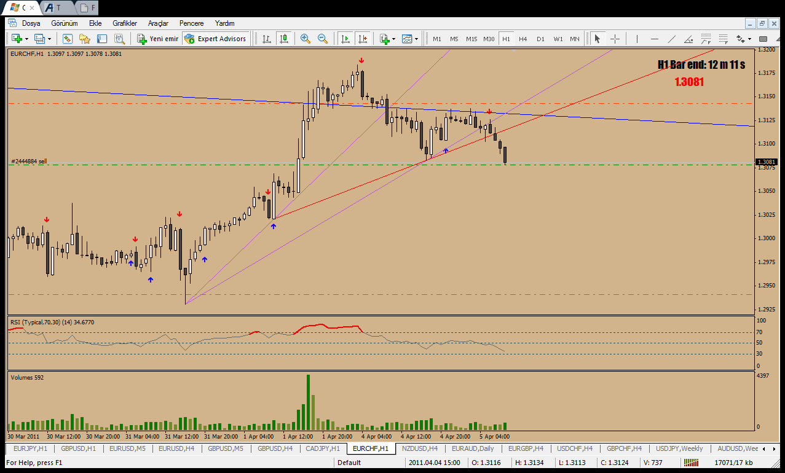785x473 pixels.
Task: Select the Horizontal Line drawing tool
Action: click(x=655, y=39)
